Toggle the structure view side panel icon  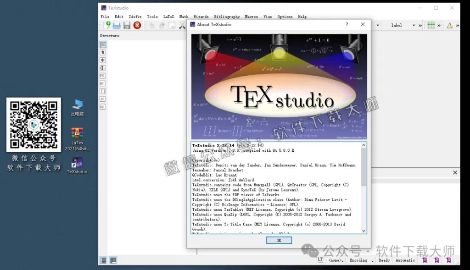click(x=102, y=45)
